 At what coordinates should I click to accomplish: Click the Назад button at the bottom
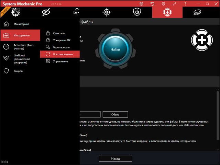tap(115, 158)
